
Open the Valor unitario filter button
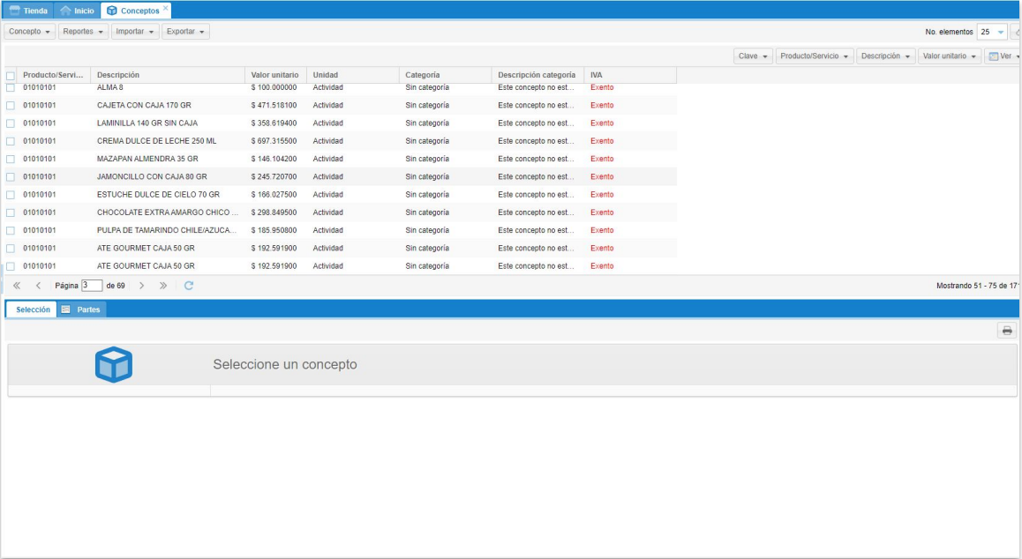pyautogui.click(x=949, y=56)
